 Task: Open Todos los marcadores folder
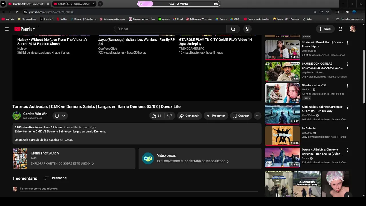[x=349, y=19]
